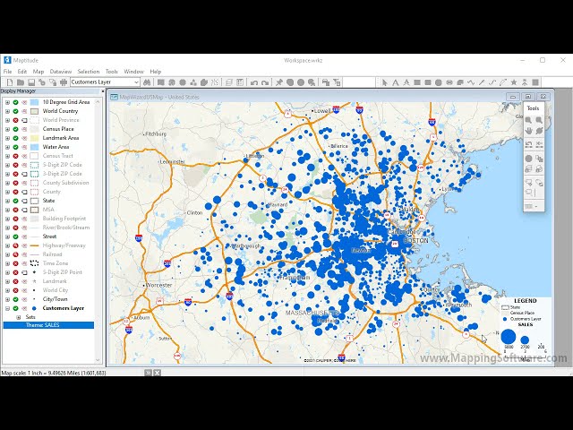Expand the Highway/Freeway layer node

7,245
